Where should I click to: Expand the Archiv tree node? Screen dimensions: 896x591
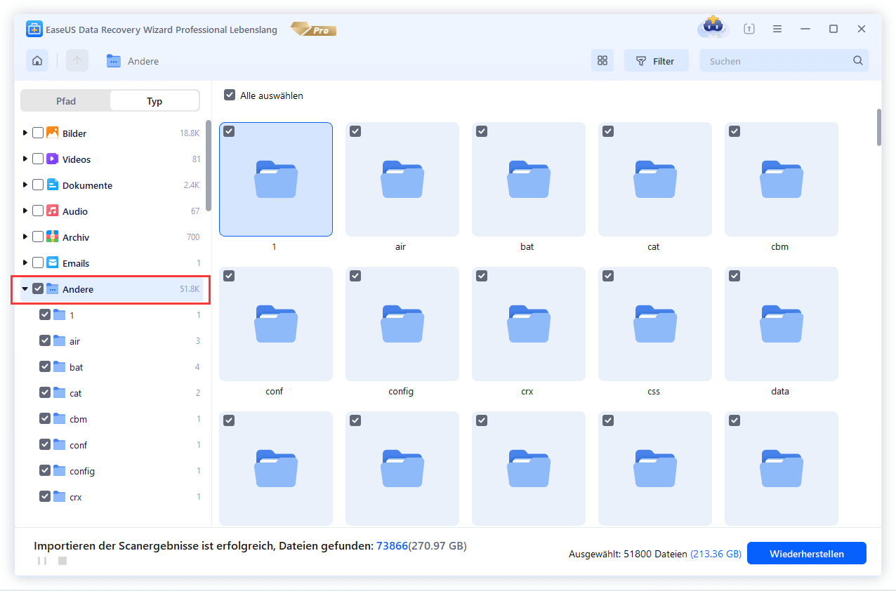pyautogui.click(x=25, y=237)
